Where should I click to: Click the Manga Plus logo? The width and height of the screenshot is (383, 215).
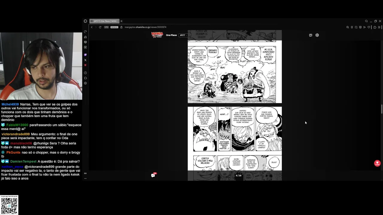pyautogui.click(x=157, y=35)
